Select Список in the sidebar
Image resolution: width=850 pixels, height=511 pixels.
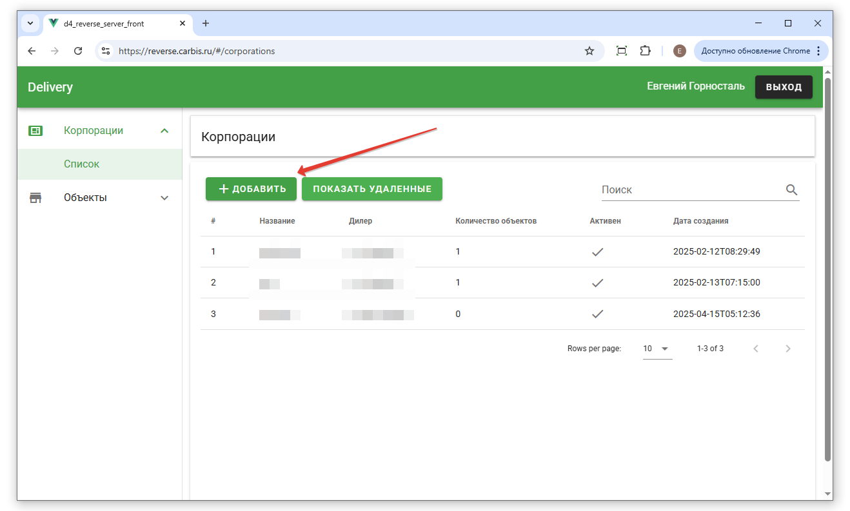pos(82,164)
